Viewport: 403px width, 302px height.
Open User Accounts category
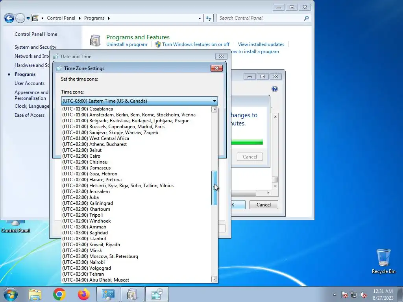pos(29,83)
